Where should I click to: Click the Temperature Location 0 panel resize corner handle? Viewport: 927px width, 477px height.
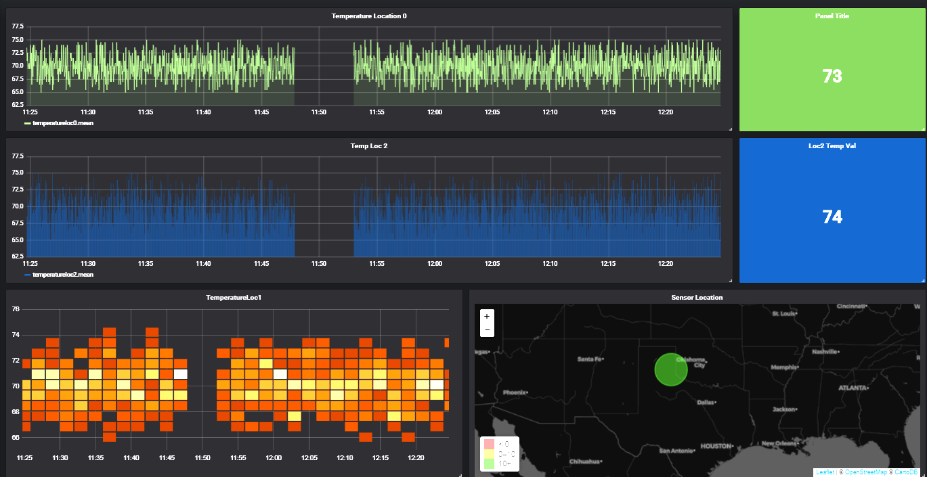[x=730, y=129]
